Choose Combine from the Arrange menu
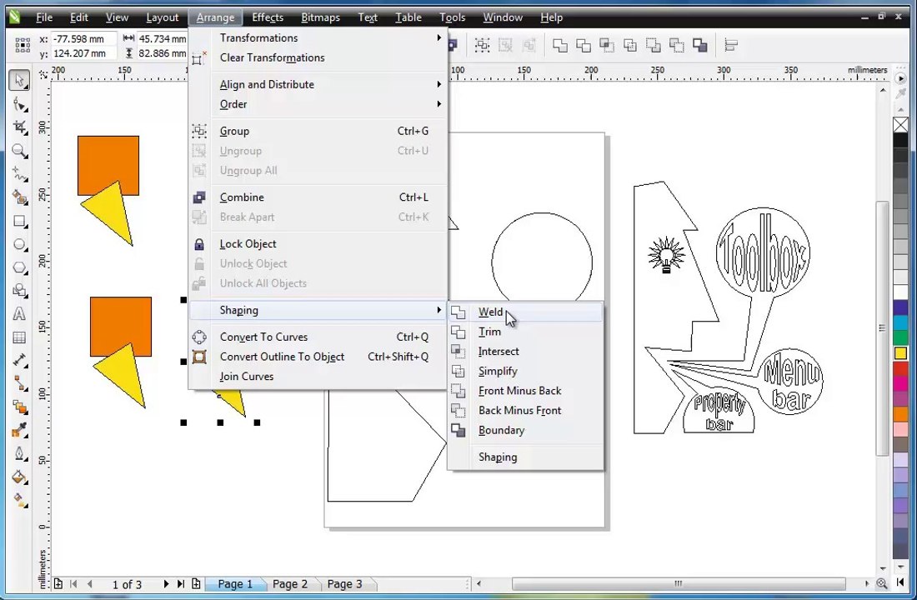 [x=318, y=197]
